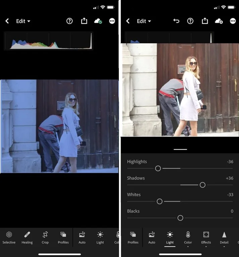Image resolution: width=239 pixels, height=257 pixels.
Task: Switch to the Profiles tab beside Crop
Action: click(x=63, y=237)
